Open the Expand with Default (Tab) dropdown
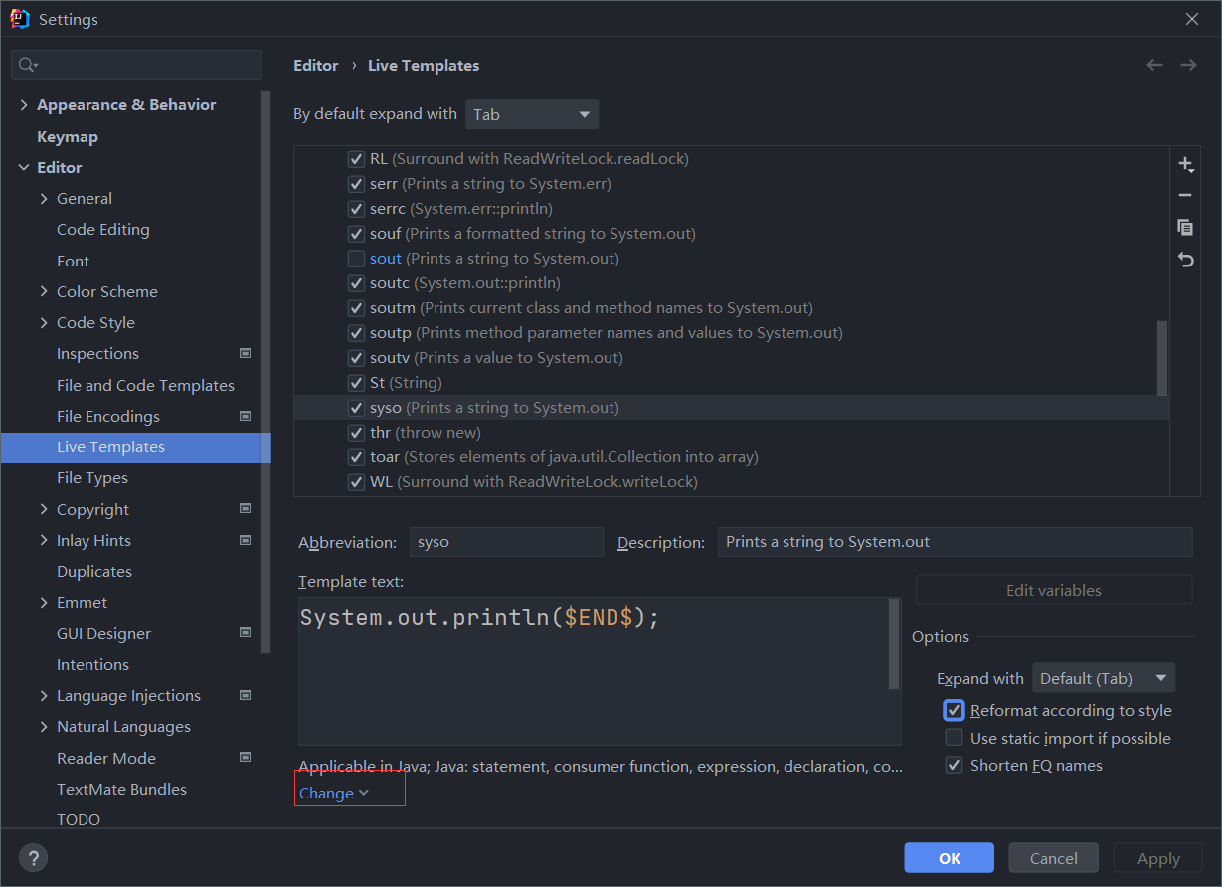The height and width of the screenshot is (887, 1222). click(1104, 678)
